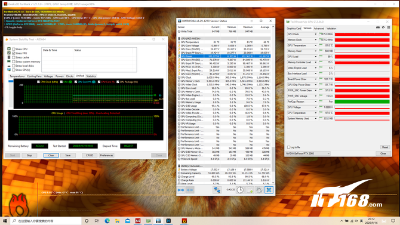The image size is (400, 225).
Task: Click AIDA64 Save button
Action: (x=68, y=155)
